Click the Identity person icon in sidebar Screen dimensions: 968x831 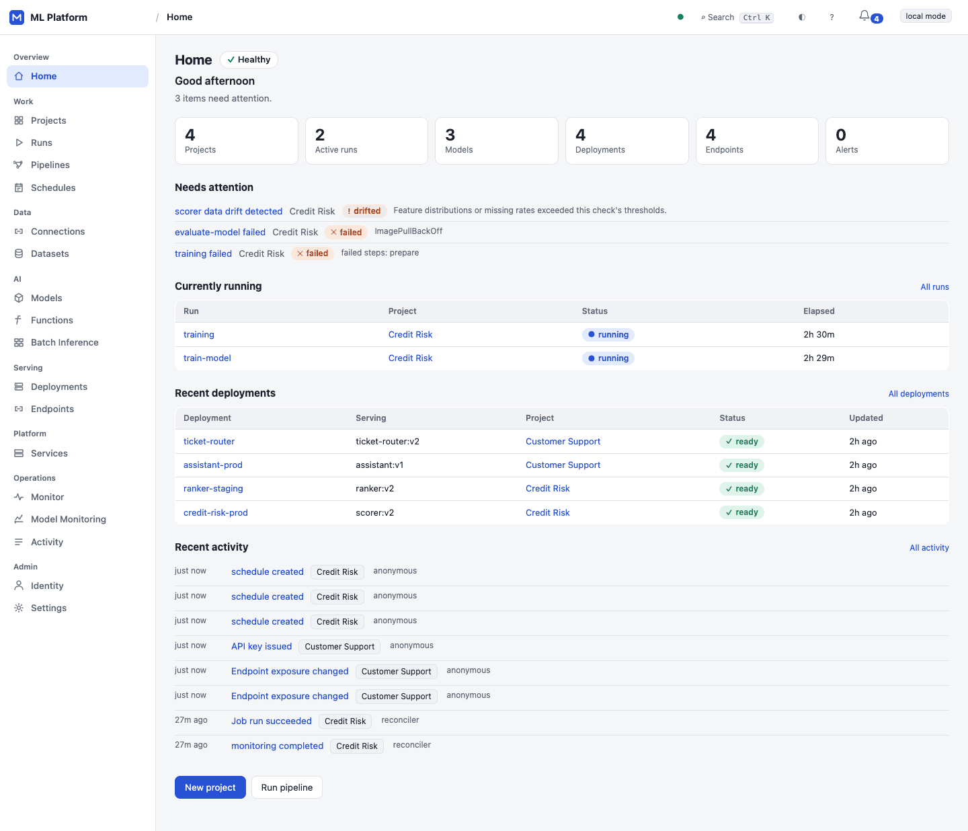click(x=19, y=586)
